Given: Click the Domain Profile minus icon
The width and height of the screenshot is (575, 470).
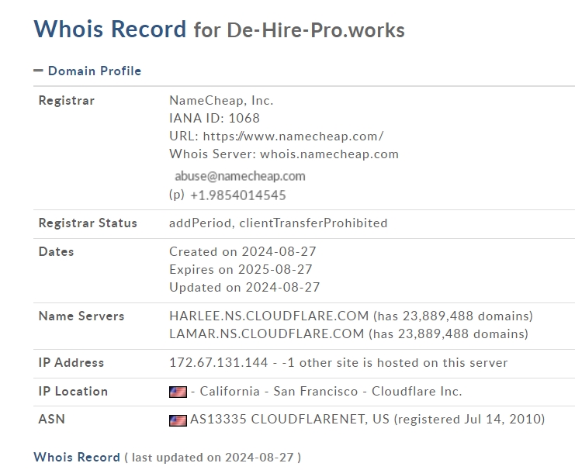Looking at the screenshot, I should pos(38,71).
